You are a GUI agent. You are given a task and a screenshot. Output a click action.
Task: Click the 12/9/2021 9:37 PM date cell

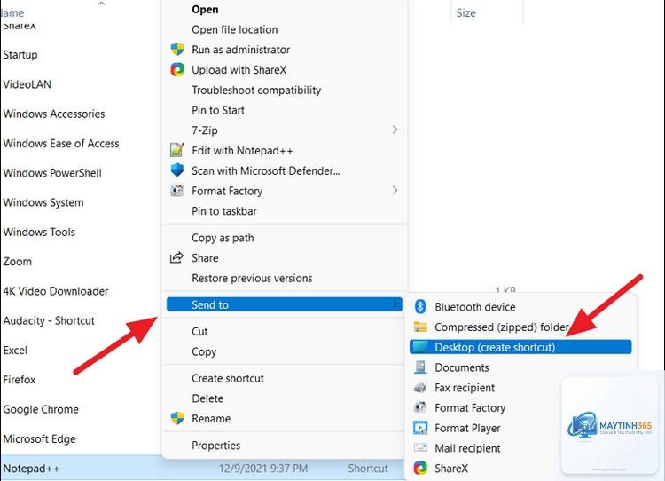[263, 469]
